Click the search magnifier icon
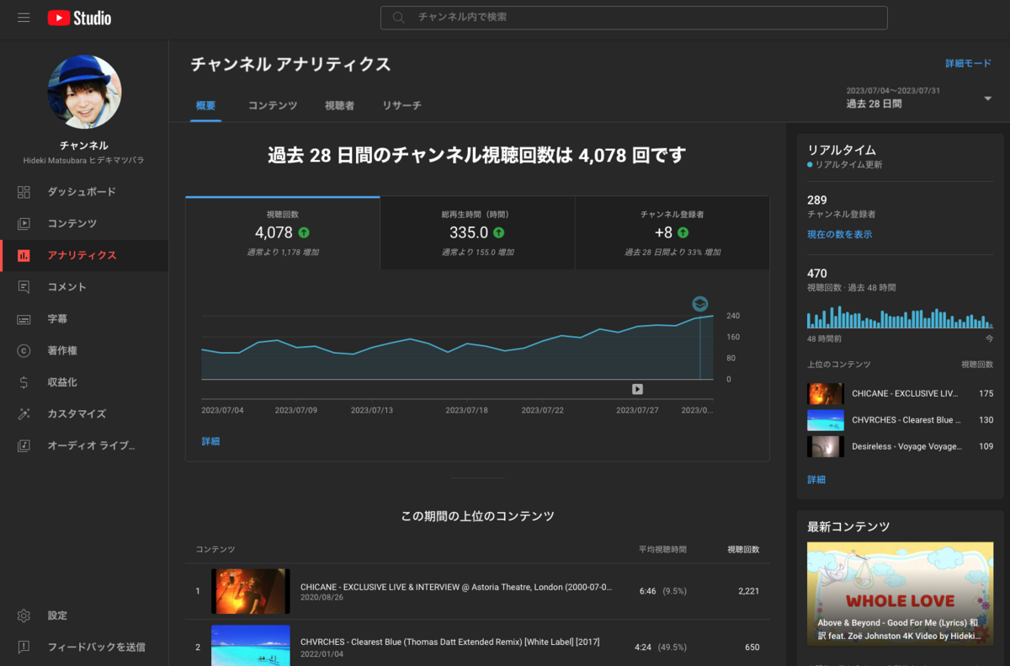The height and width of the screenshot is (666, 1010). (399, 17)
